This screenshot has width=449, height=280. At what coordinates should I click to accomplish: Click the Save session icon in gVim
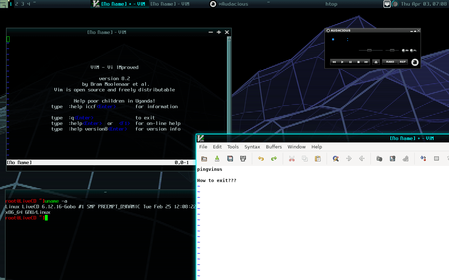pyautogui.click(x=393, y=159)
